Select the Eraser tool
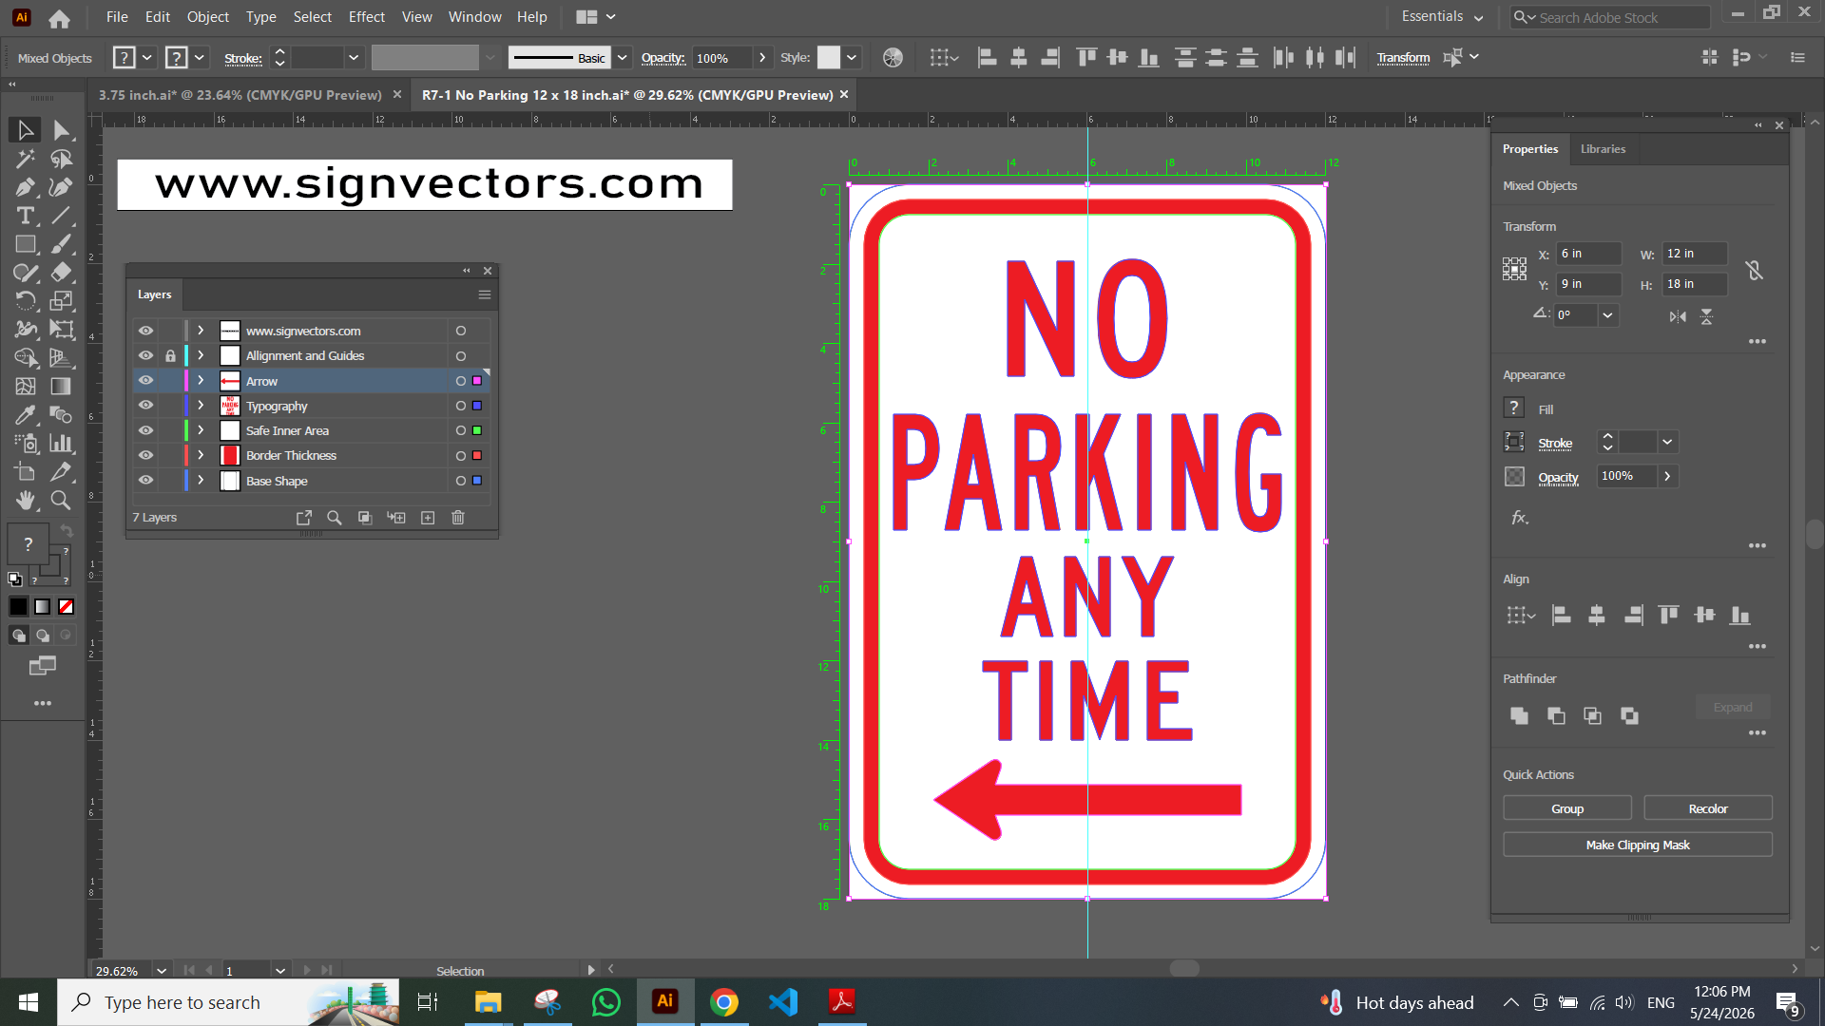This screenshot has height=1026, width=1825. tap(62, 273)
